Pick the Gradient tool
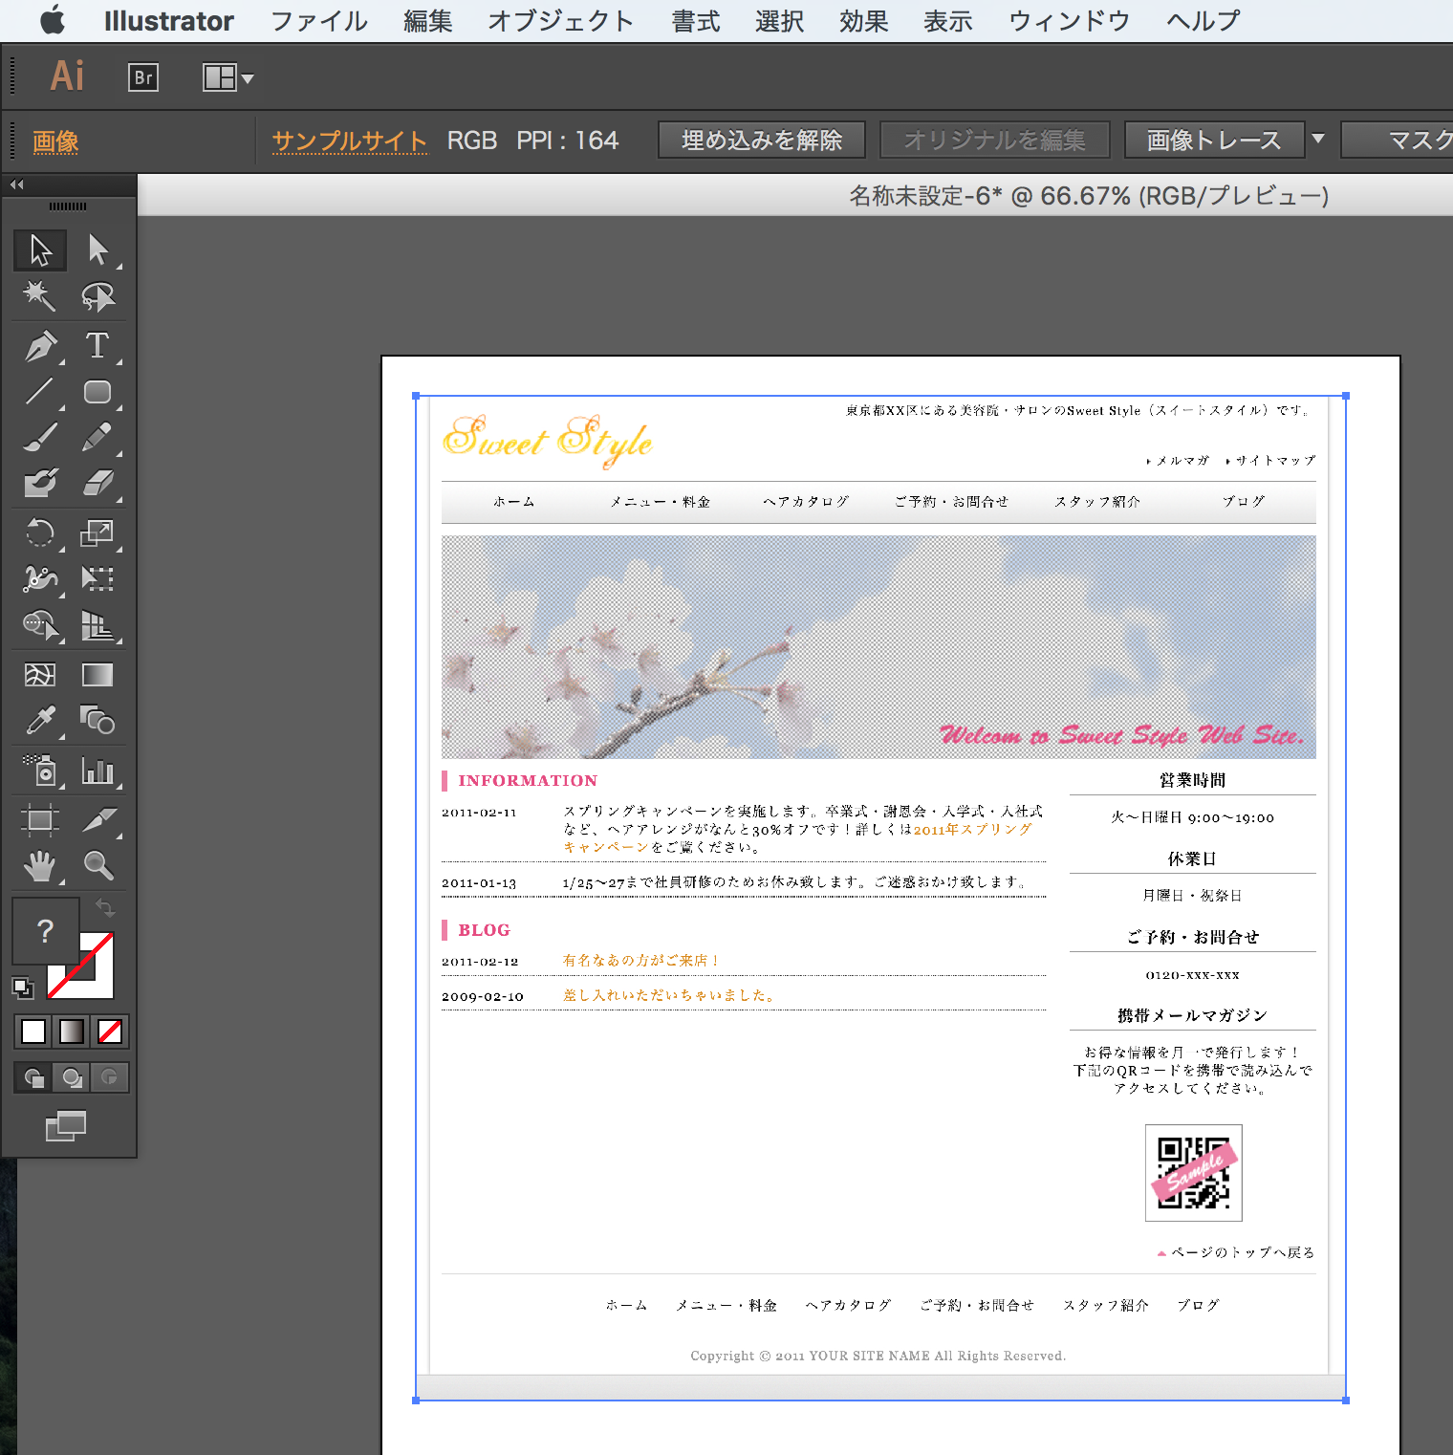The image size is (1453, 1455). click(98, 675)
